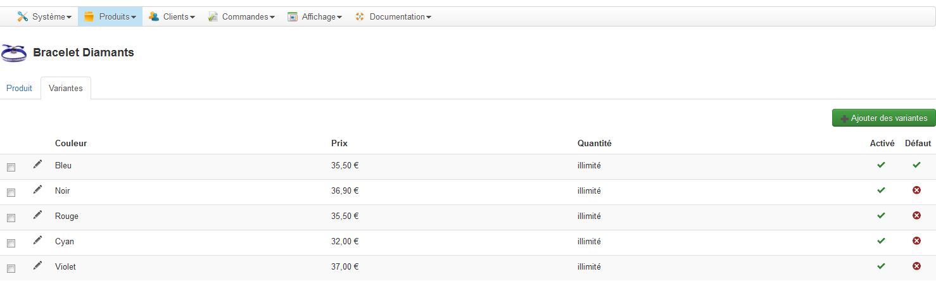
Task: Toggle the green activated checkmark for Rouge
Action: (x=881, y=216)
